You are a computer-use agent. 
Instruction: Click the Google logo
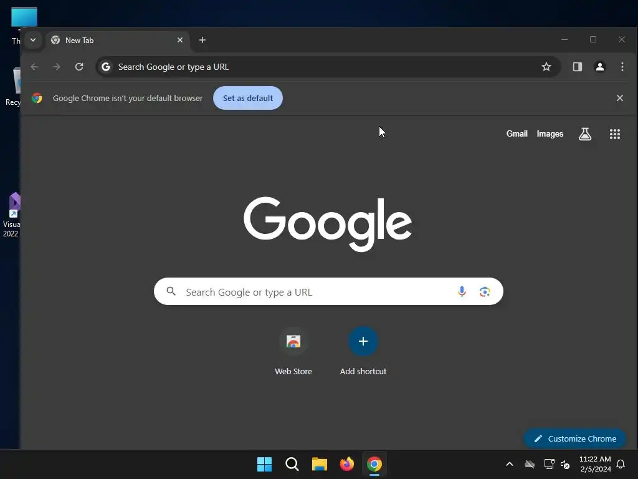[328, 224]
